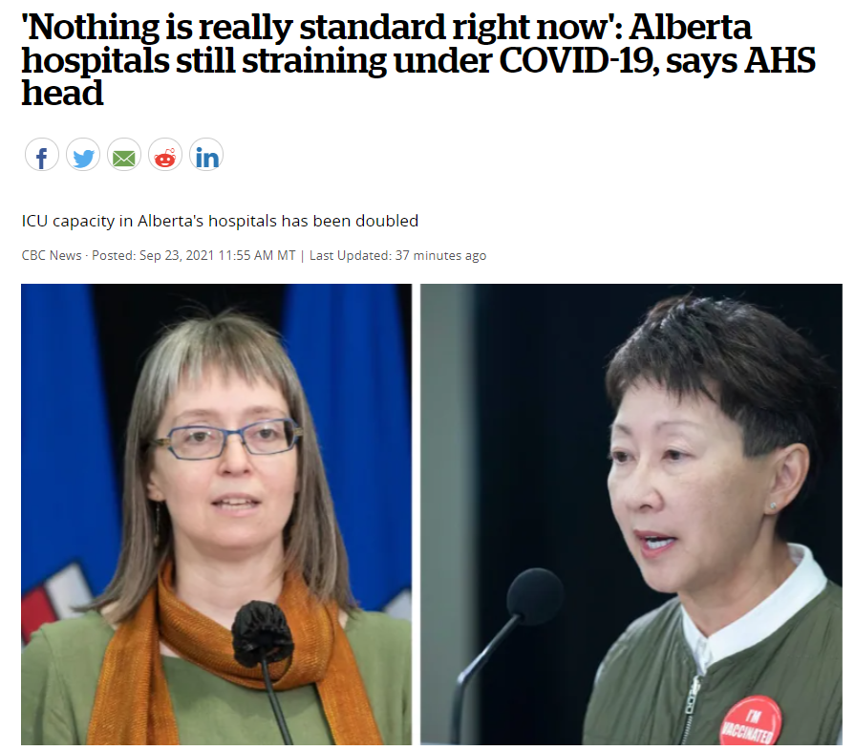Viewport: 855px width, 751px height.
Task: Share the article on LinkedIn
Action: point(206,155)
